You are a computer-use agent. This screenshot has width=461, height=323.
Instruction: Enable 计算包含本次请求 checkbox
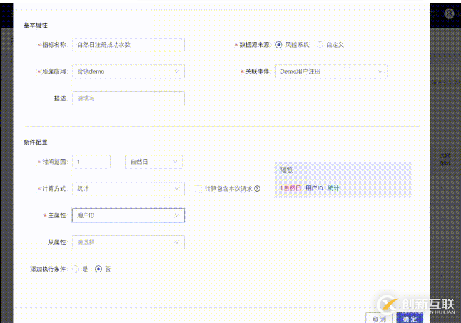point(198,188)
